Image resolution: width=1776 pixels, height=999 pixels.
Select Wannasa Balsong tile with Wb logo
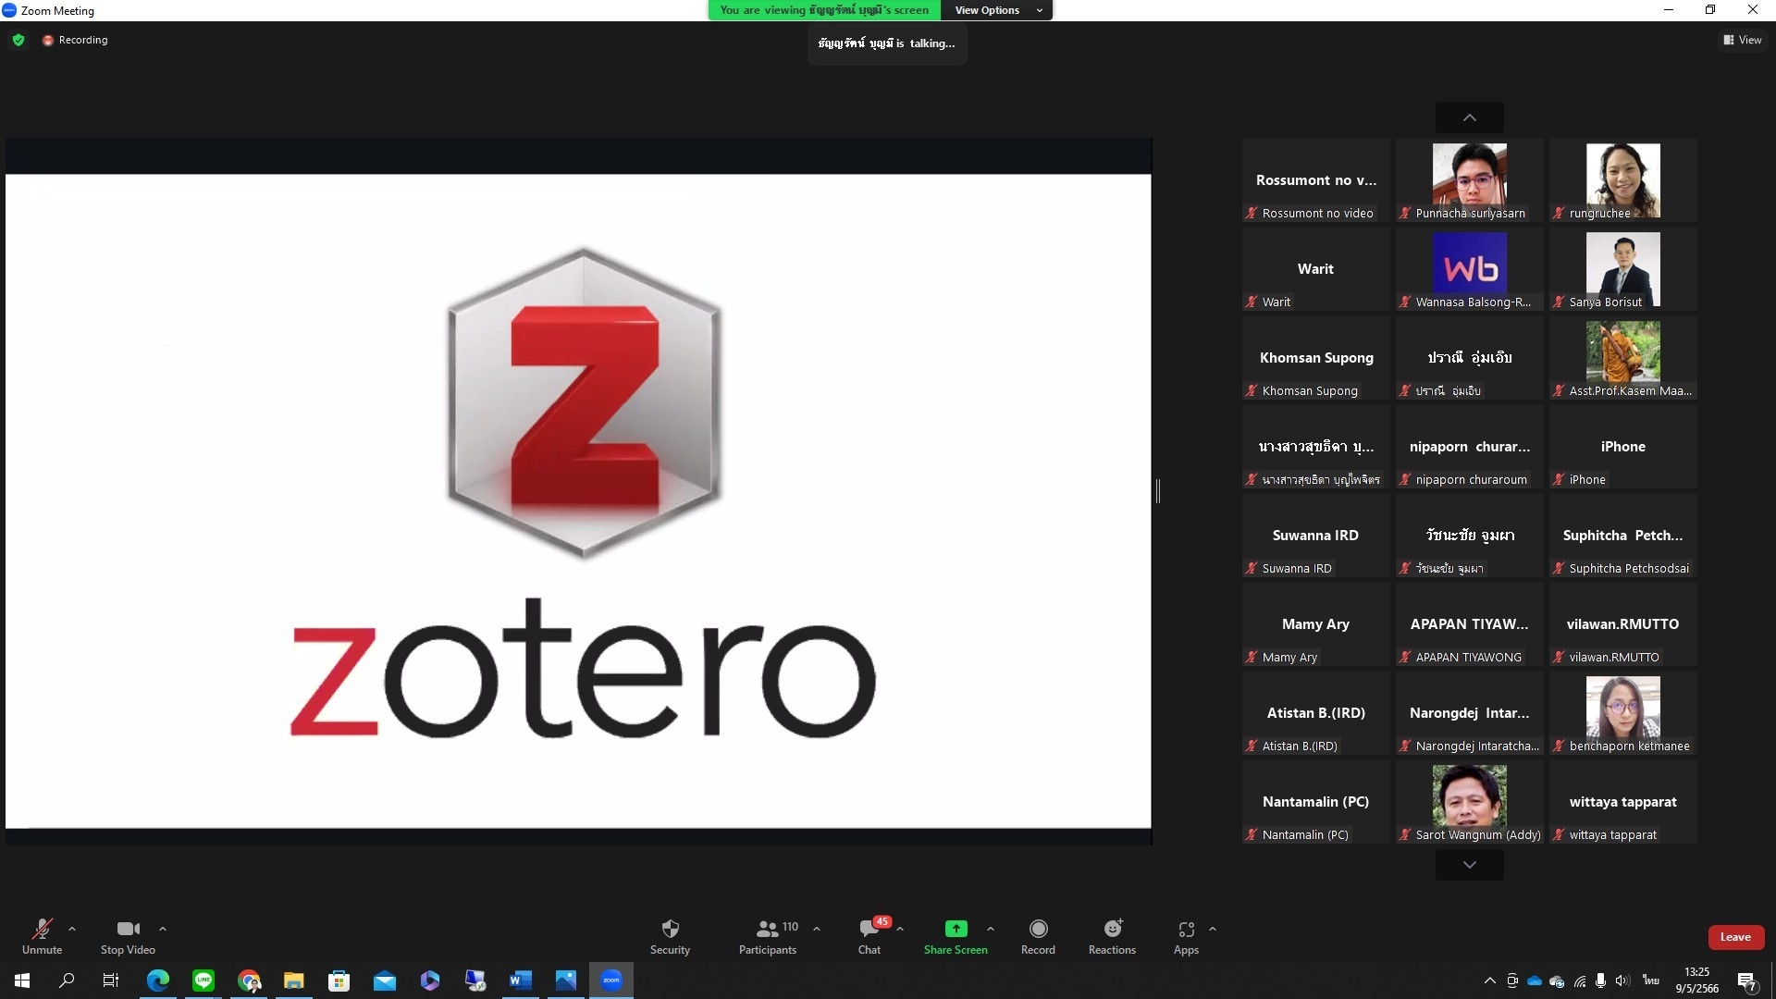pos(1469,269)
